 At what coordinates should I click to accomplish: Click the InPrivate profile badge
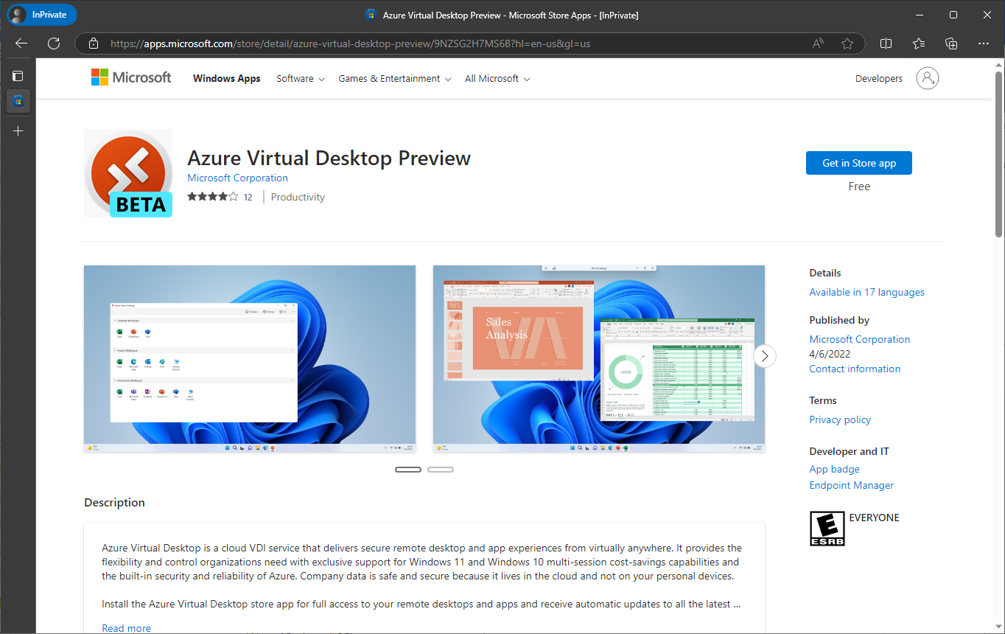coord(42,15)
